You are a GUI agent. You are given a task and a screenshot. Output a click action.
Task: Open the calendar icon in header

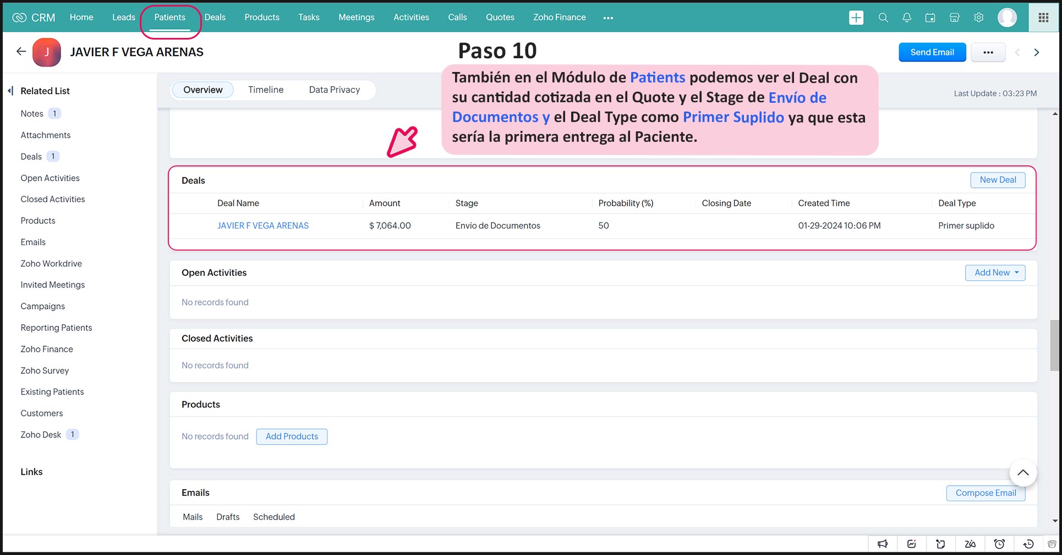[x=930, y=18]
